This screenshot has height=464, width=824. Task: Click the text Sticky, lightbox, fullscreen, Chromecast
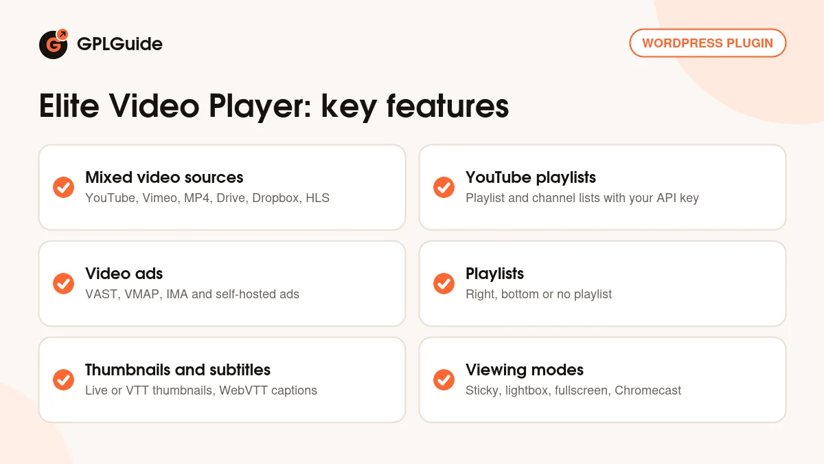click(573, 390)
